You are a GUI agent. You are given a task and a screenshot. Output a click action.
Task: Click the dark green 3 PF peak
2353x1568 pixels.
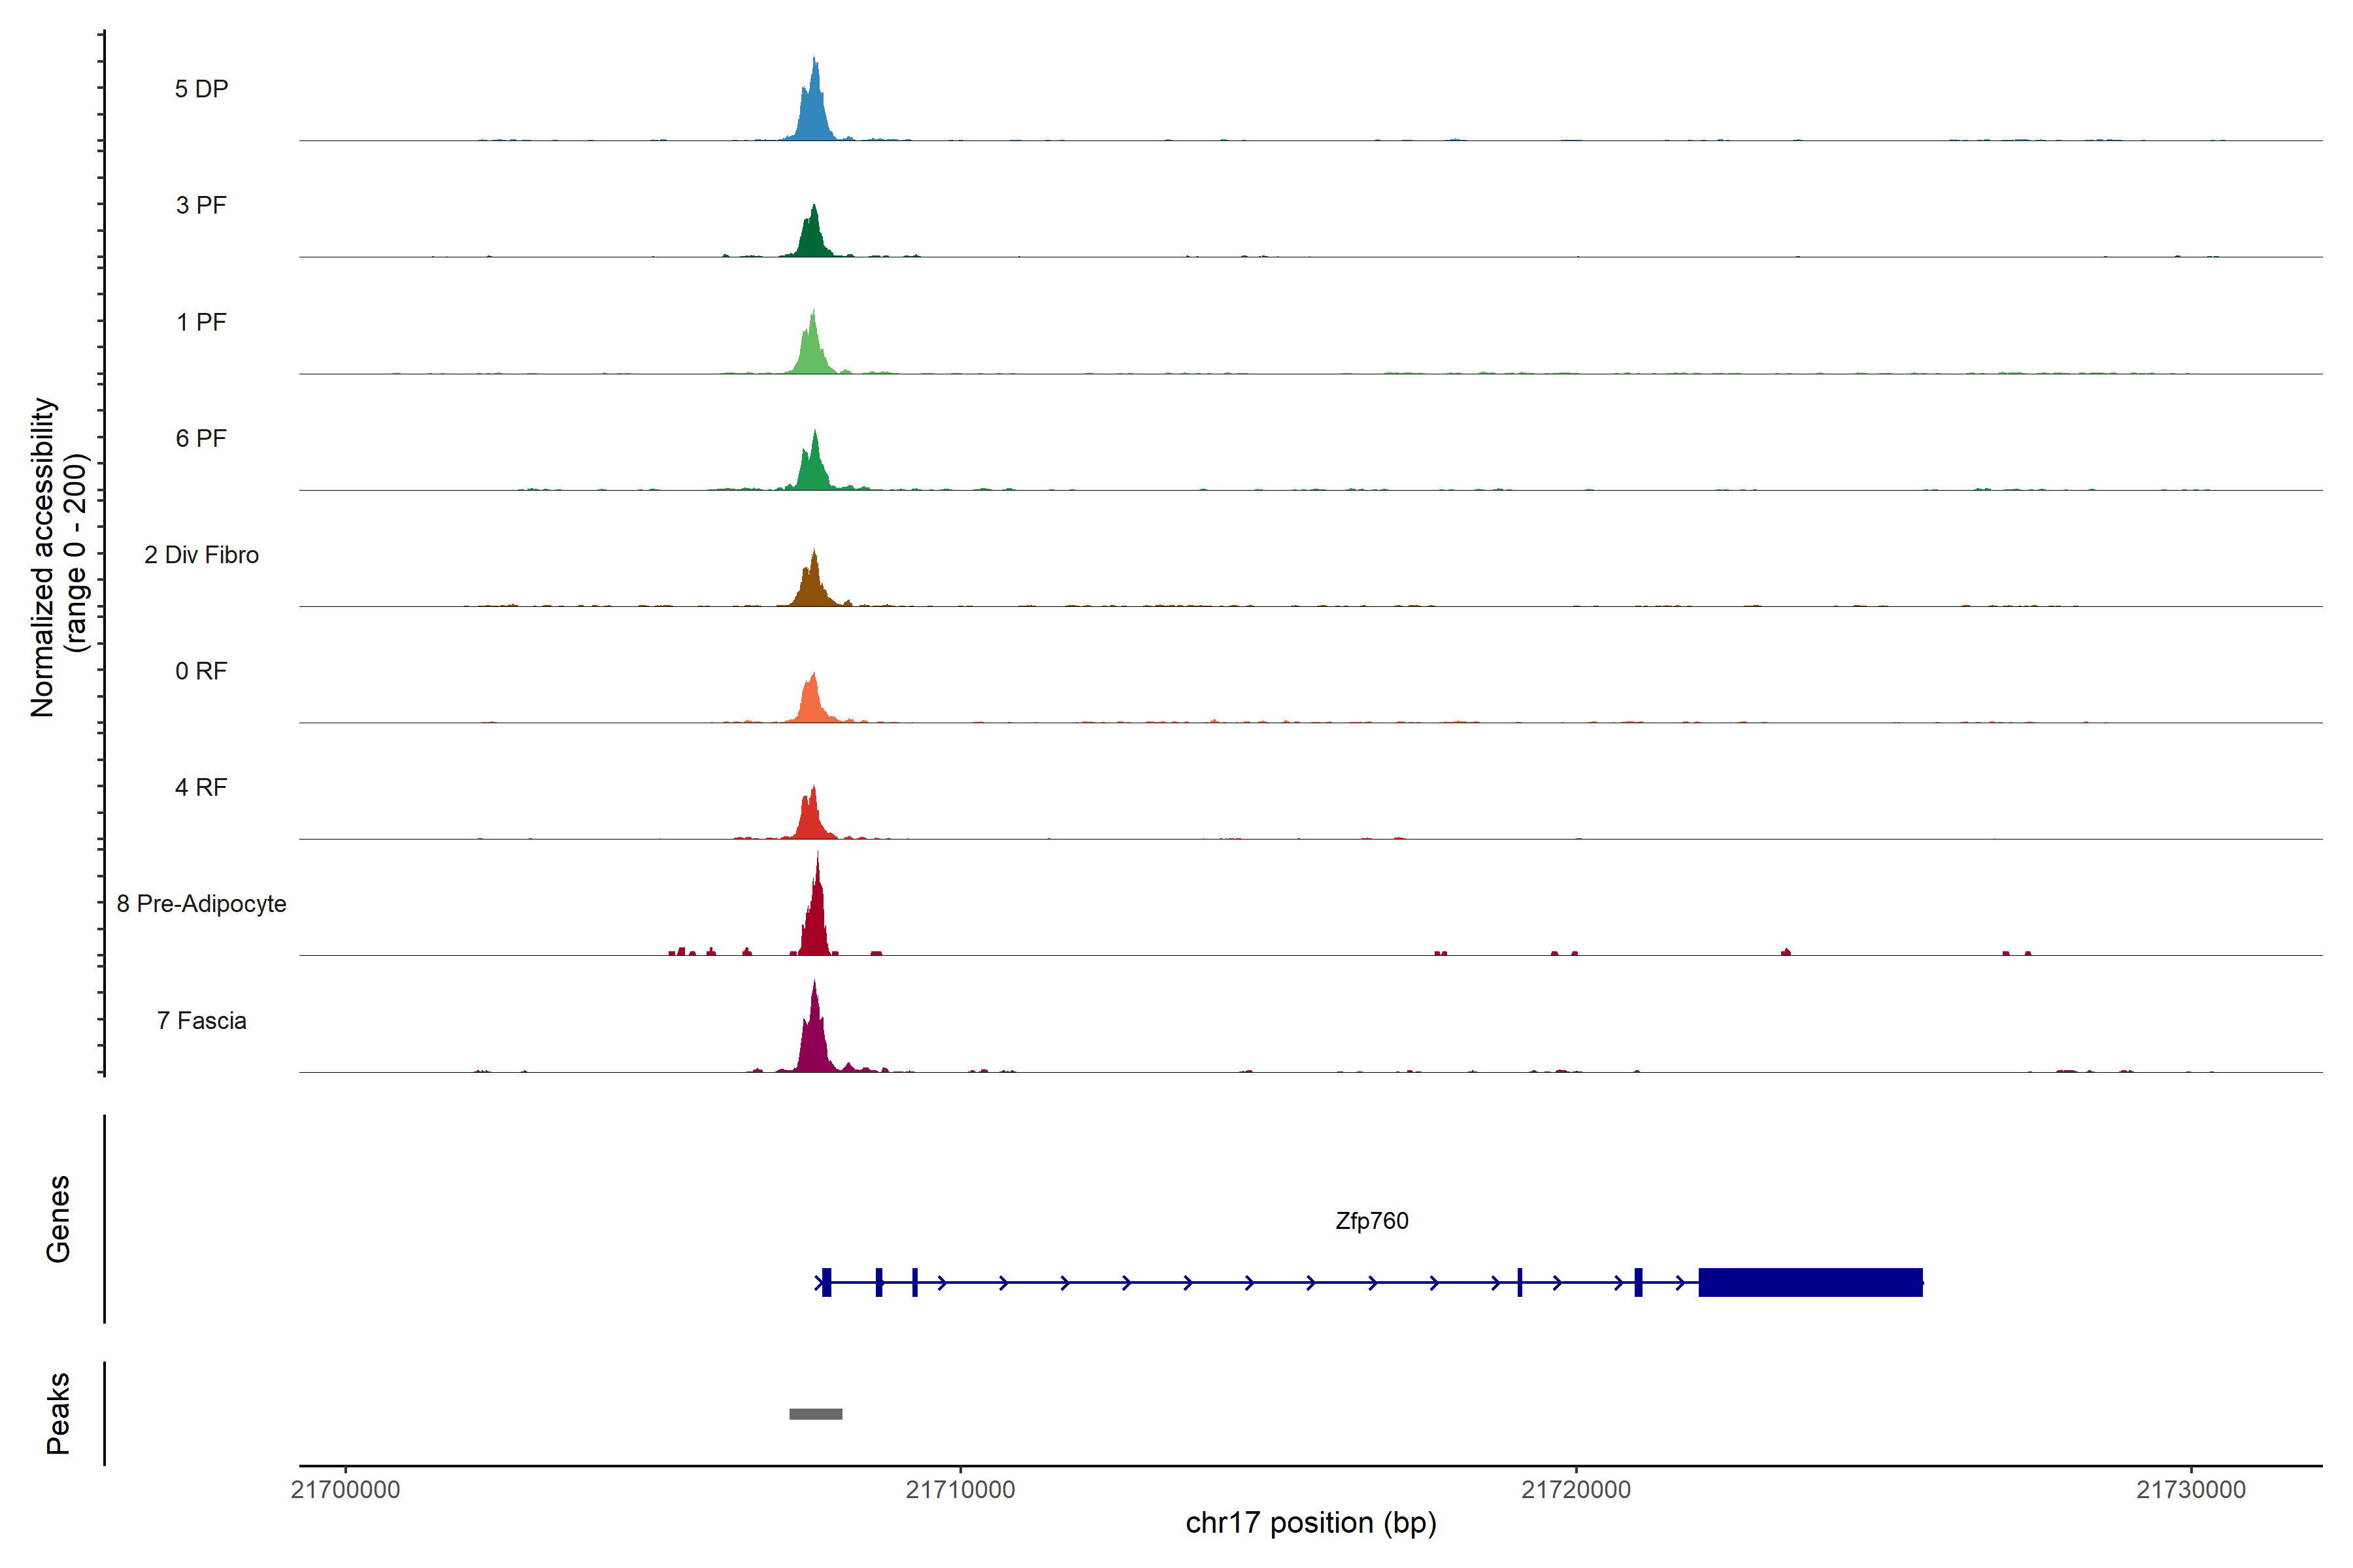click(x=813, y=238)
